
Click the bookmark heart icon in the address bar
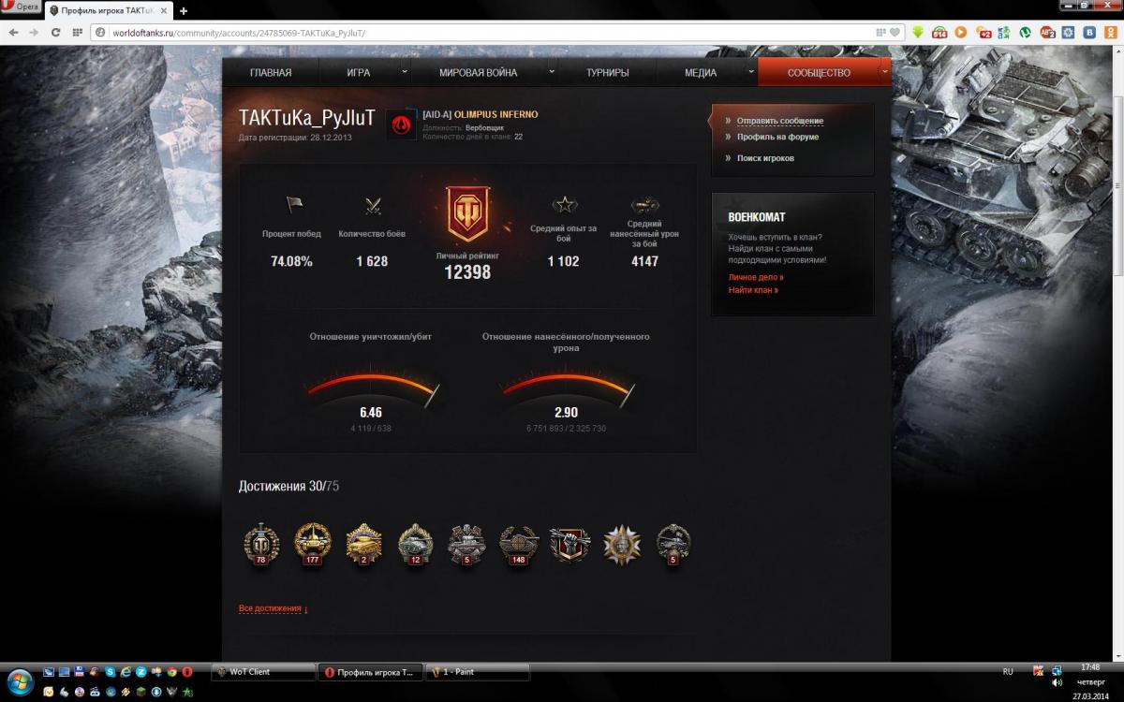click(895, 32)
